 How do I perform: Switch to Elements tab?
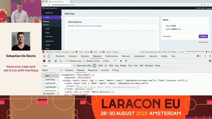pos(60,56)
